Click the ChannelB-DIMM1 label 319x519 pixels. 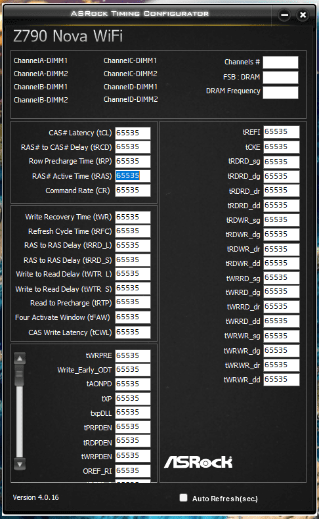41,87
